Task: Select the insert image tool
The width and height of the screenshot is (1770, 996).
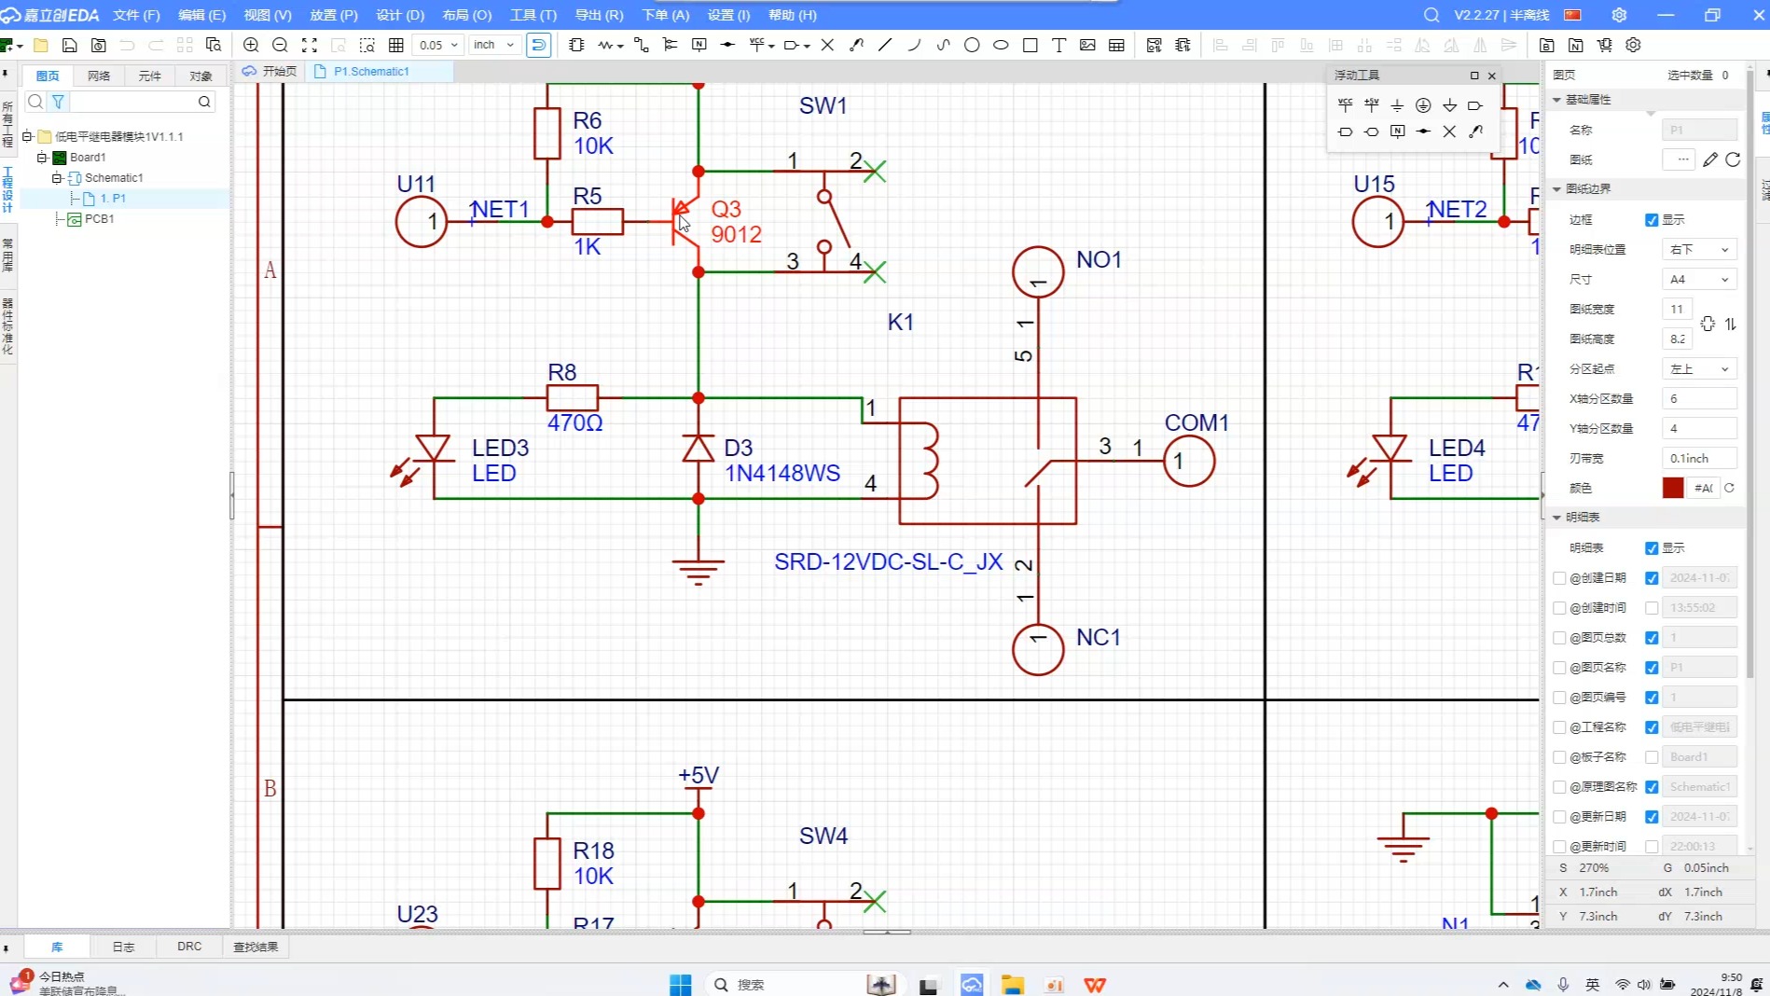Action: click(x=1087, y=45)
